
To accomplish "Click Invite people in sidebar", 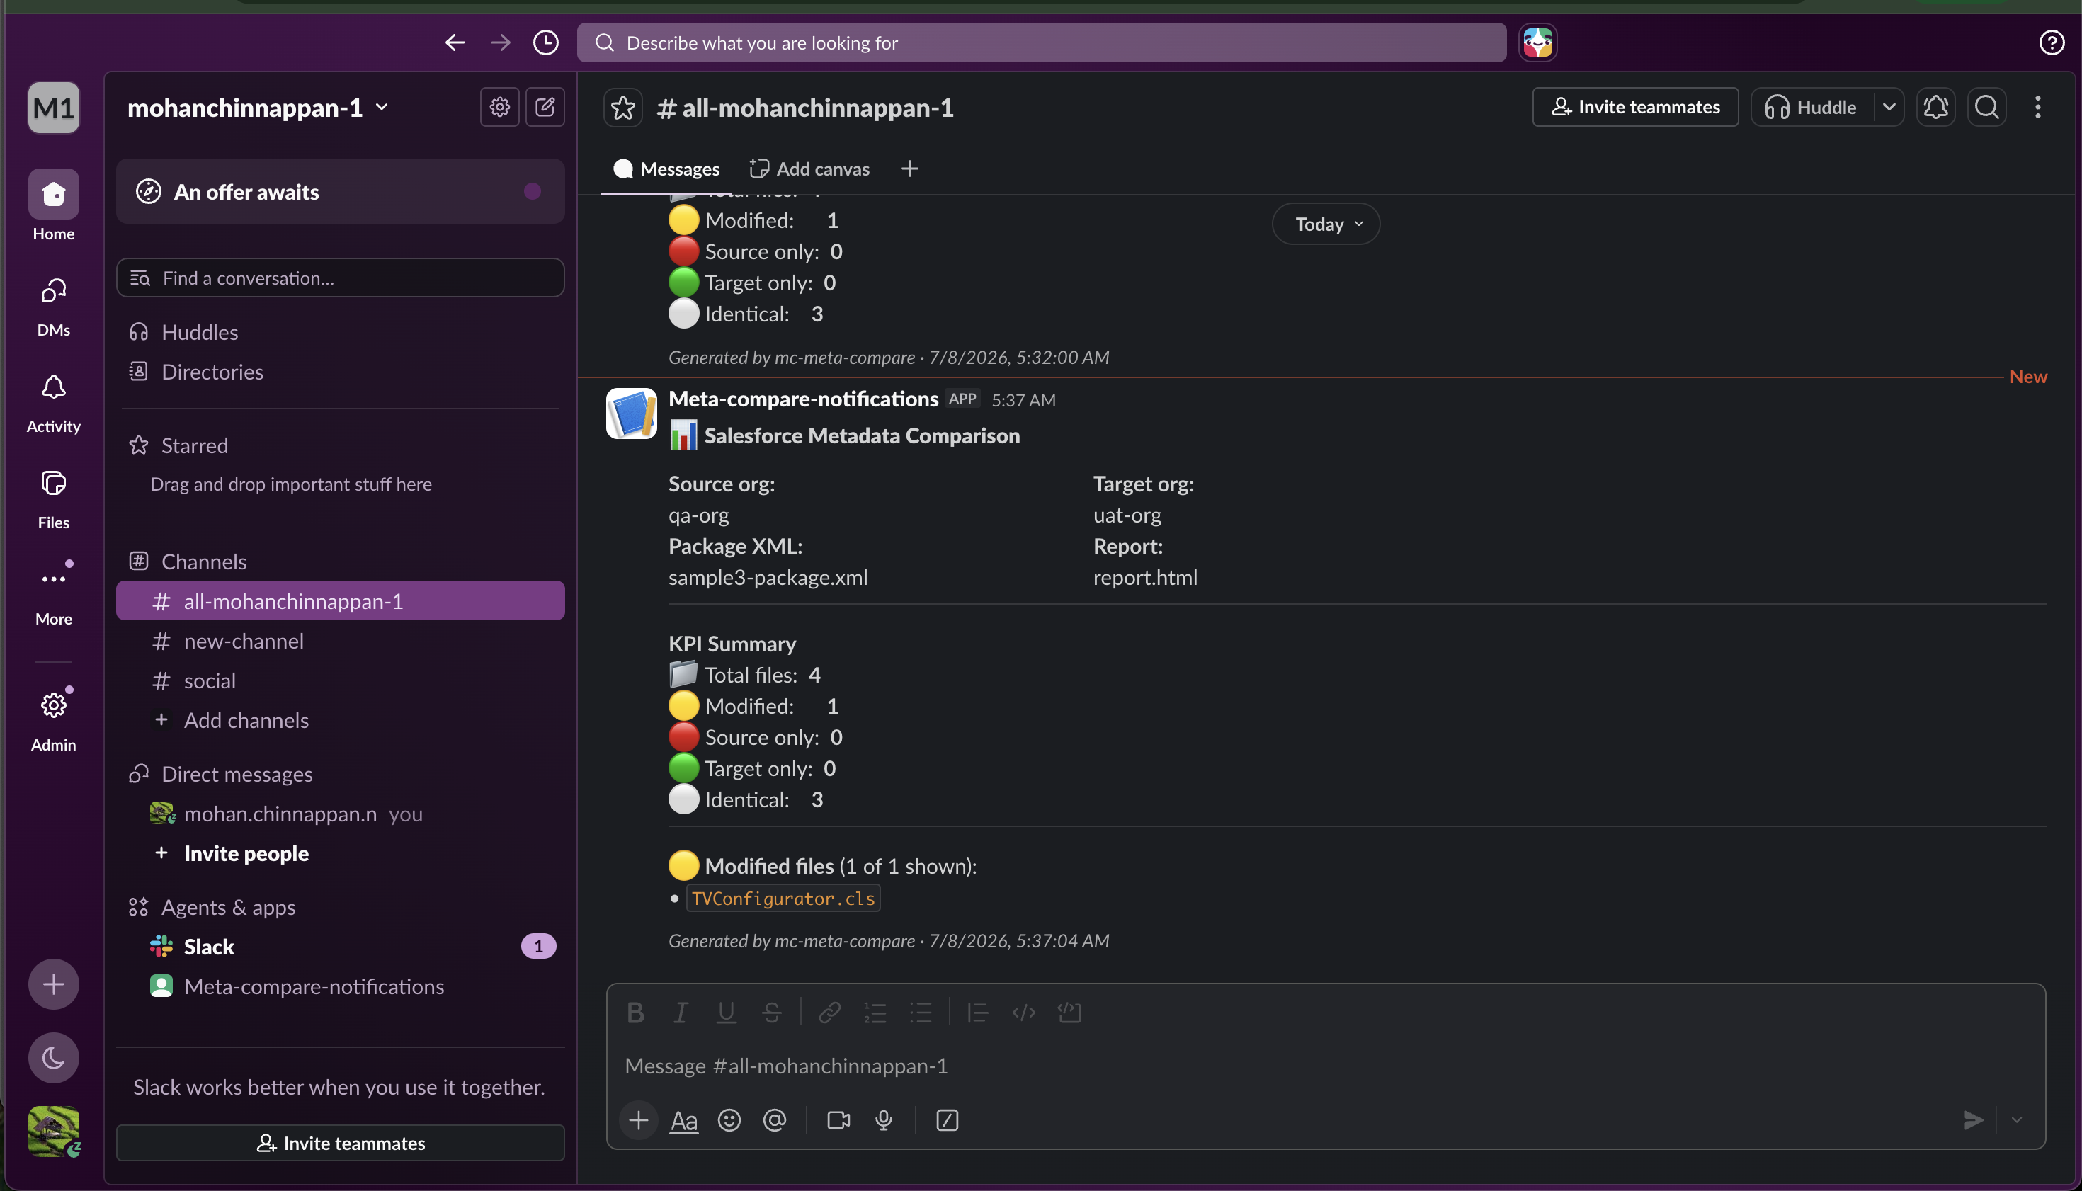I will coord(339,853).
